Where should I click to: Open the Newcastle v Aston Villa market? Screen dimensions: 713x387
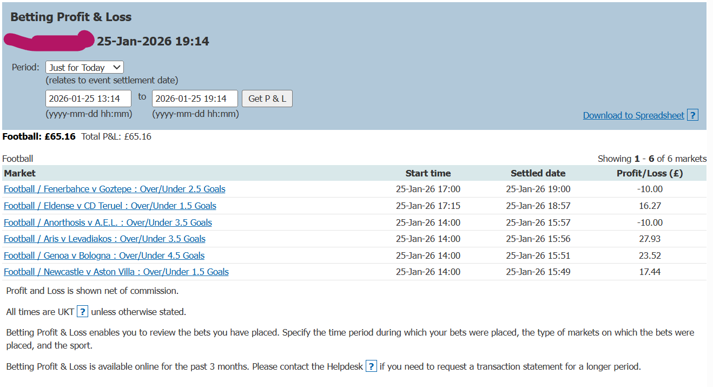(x=115, y=271)
